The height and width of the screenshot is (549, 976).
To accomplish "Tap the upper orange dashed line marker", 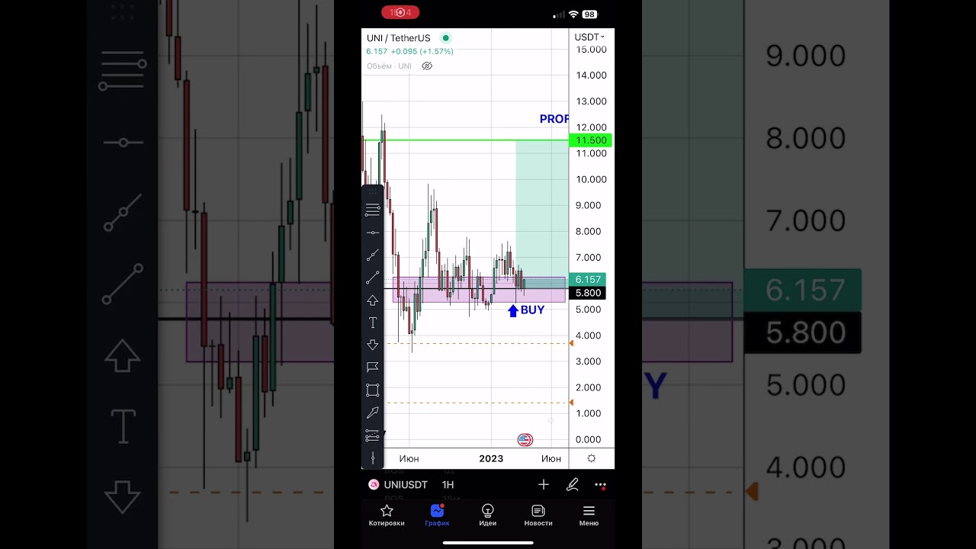I will pyautogui.click(x=571, y=343).
